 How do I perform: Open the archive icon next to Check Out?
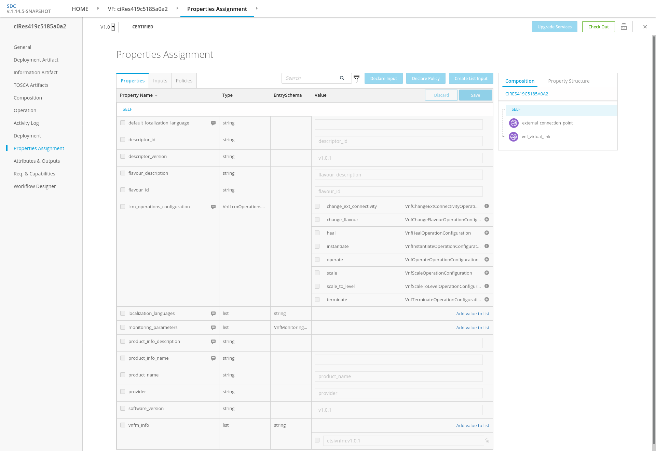(624, 27)
